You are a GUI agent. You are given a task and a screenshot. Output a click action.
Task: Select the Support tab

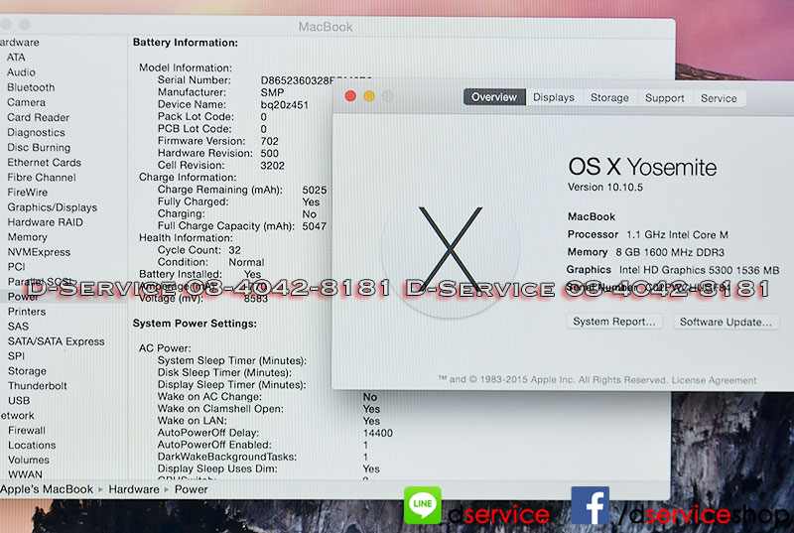(664, 98)
